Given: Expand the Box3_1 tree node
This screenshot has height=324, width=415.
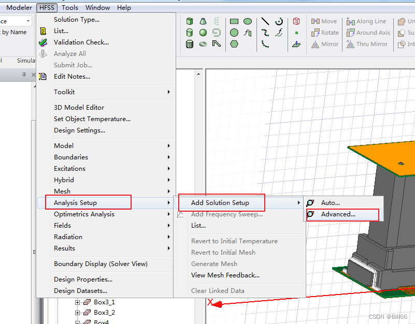Looking at the screenshot, I should point(77,302).
